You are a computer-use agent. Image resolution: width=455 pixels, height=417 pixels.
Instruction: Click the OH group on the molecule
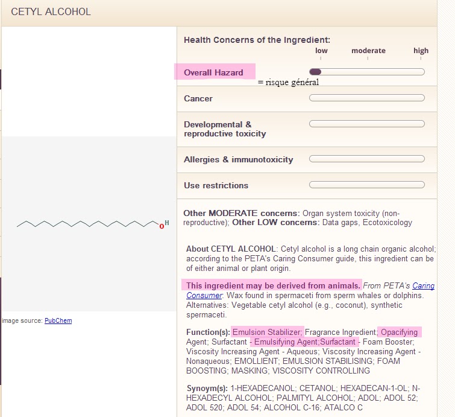pyautogui.click(x=164, y=224)
